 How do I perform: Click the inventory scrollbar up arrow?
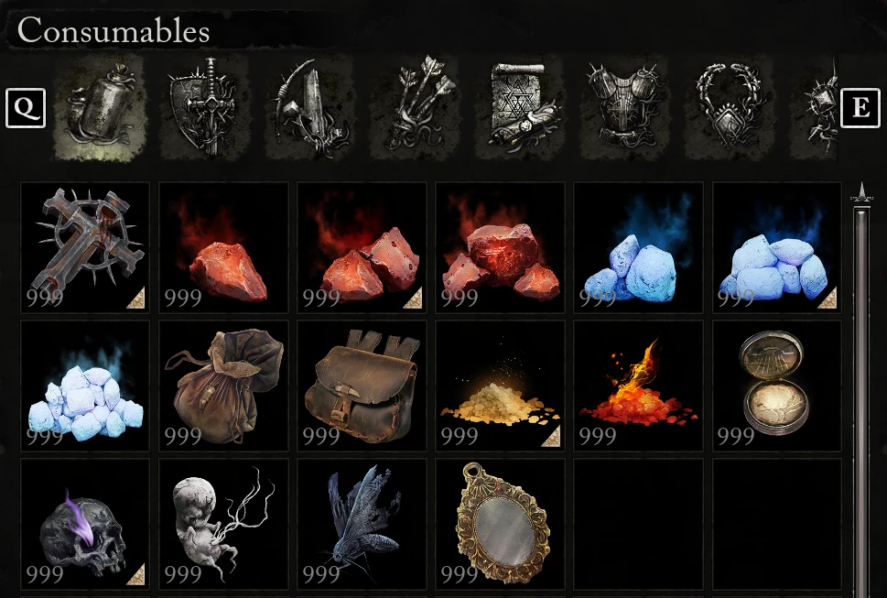pos(861,193)
